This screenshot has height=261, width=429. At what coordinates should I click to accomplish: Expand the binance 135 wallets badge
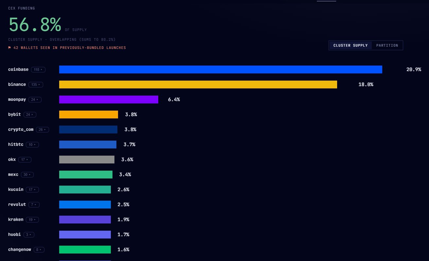click(x=36, y=84)
